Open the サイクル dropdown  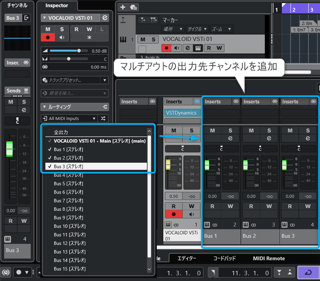(197, 29)
